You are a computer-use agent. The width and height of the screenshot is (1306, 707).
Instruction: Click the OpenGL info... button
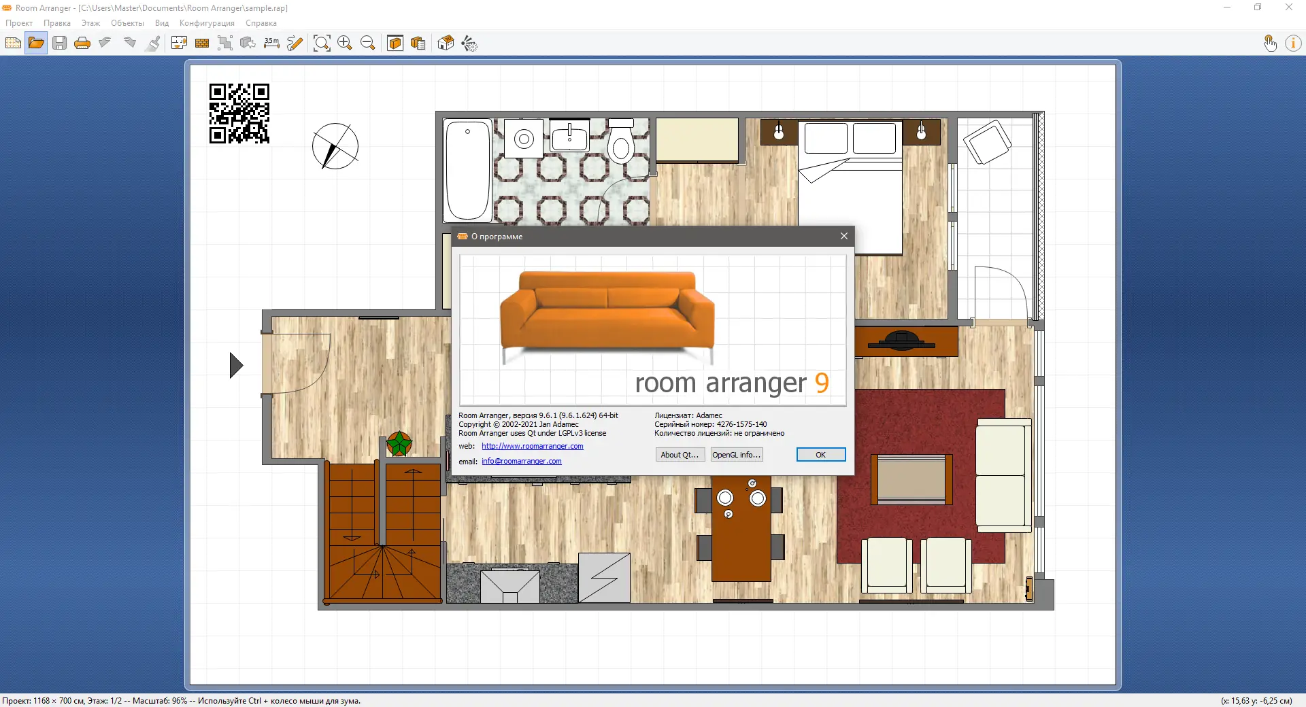pyautogui.click(x=736, y=455)
